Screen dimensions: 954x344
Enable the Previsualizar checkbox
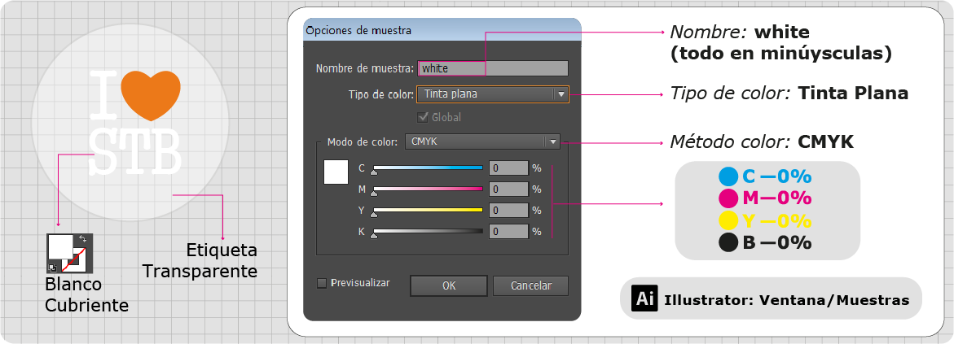coord(322,283)
